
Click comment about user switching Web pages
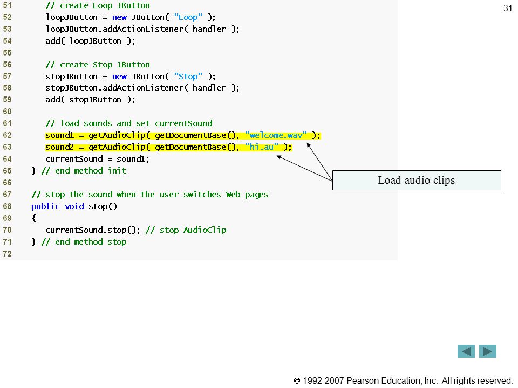(150, 195)
